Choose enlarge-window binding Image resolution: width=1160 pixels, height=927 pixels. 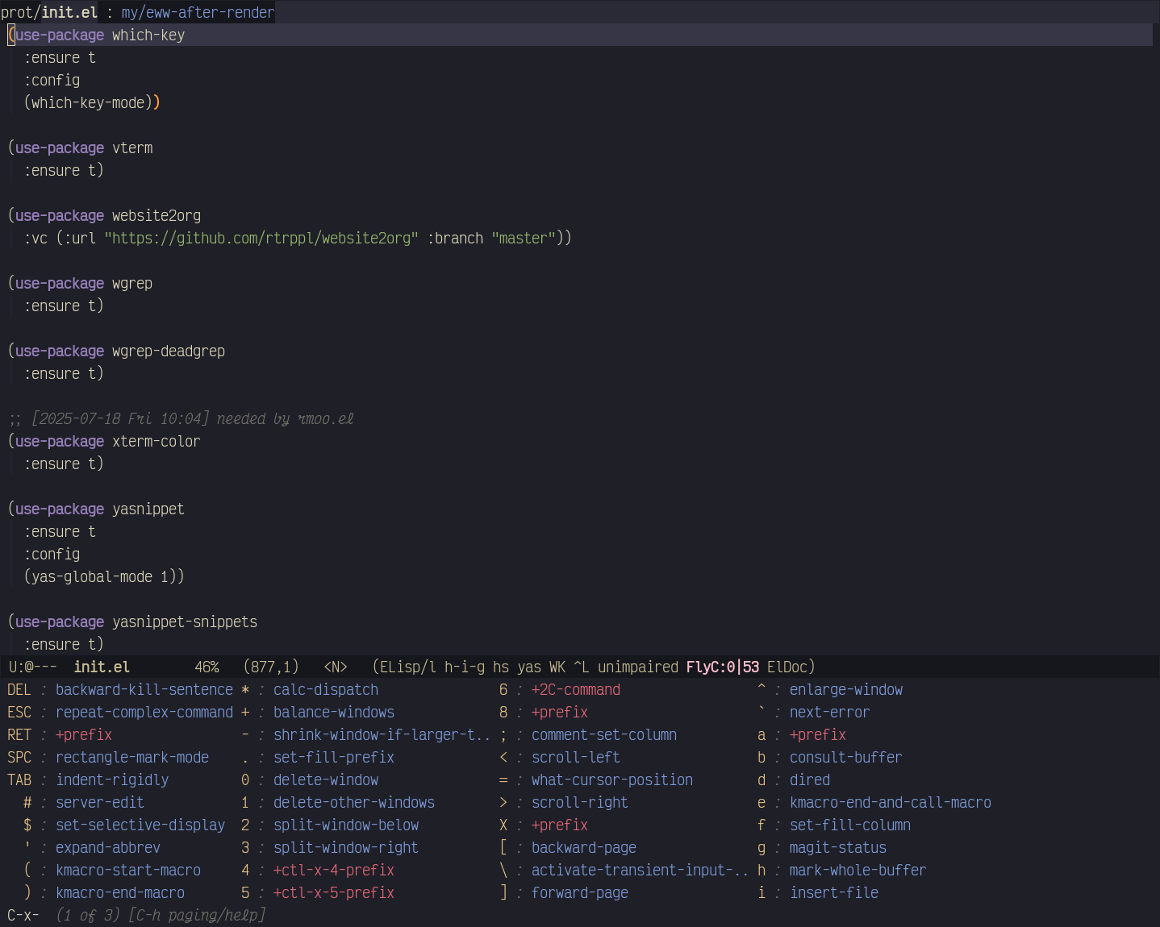(846, 689)
